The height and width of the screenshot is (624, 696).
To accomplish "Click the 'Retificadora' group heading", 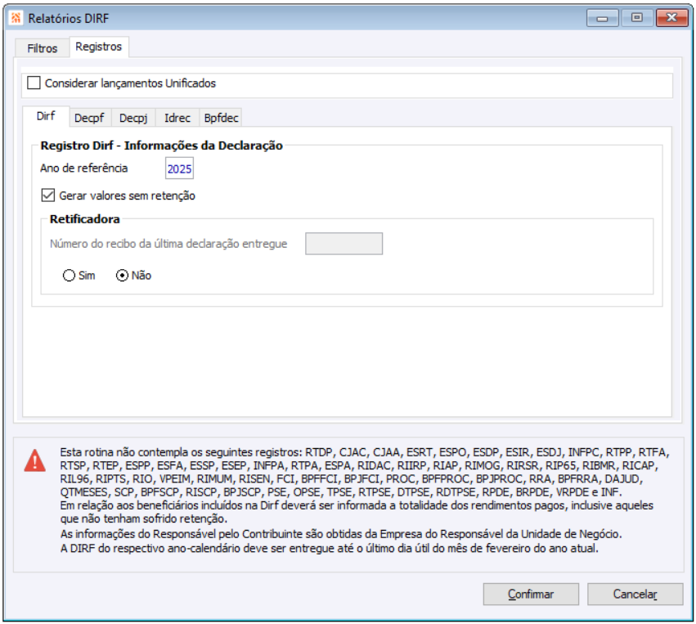I will [x=85, y=219].
